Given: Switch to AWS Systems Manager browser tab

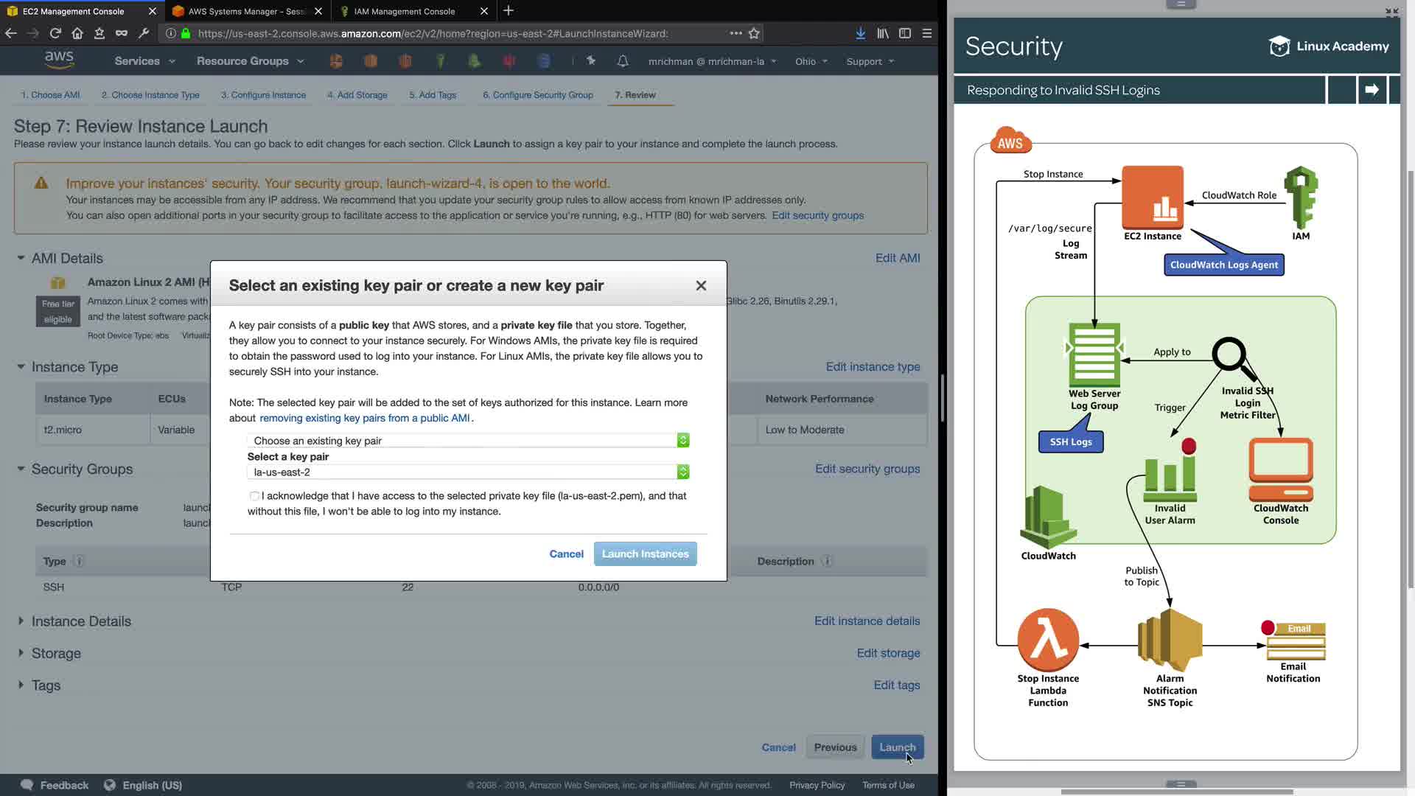Looking at the screenshot, I should click(x=246, y=11).
